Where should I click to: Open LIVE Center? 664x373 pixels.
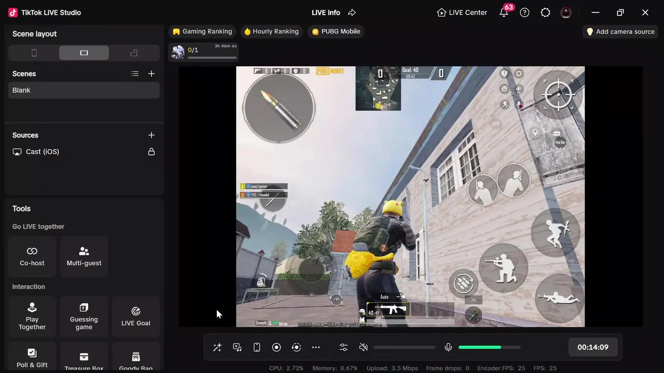(x=462, y=12)
